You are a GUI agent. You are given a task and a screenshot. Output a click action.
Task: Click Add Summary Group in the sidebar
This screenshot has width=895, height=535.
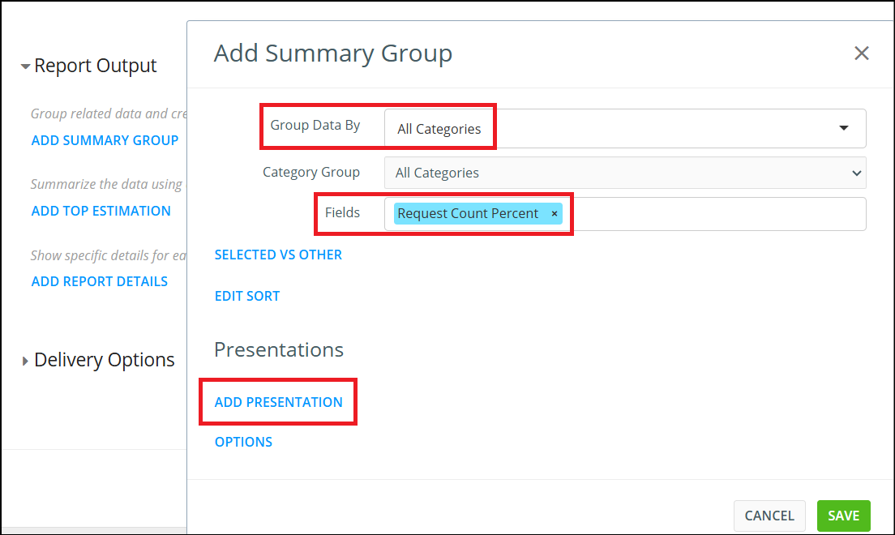tap(105, 140)
